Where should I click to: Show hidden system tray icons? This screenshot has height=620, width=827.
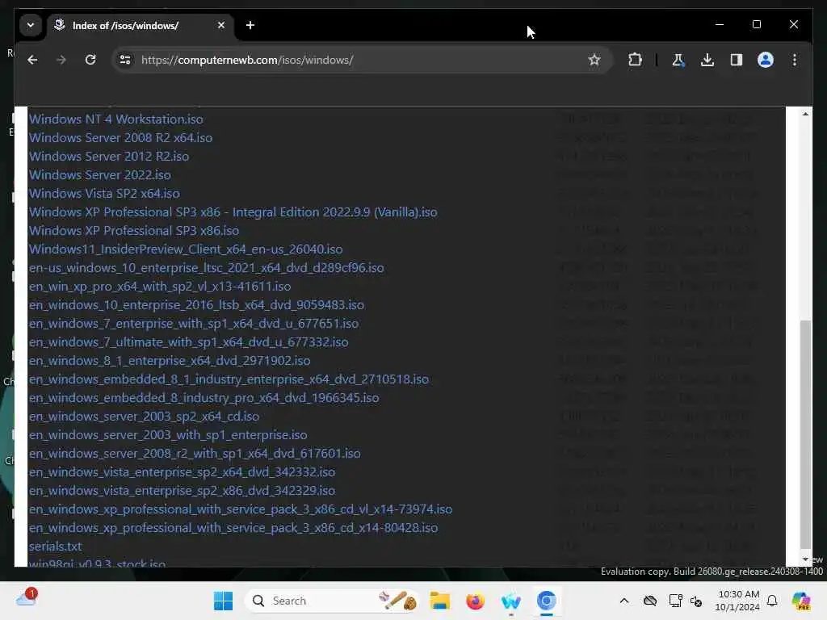(624, 601)
